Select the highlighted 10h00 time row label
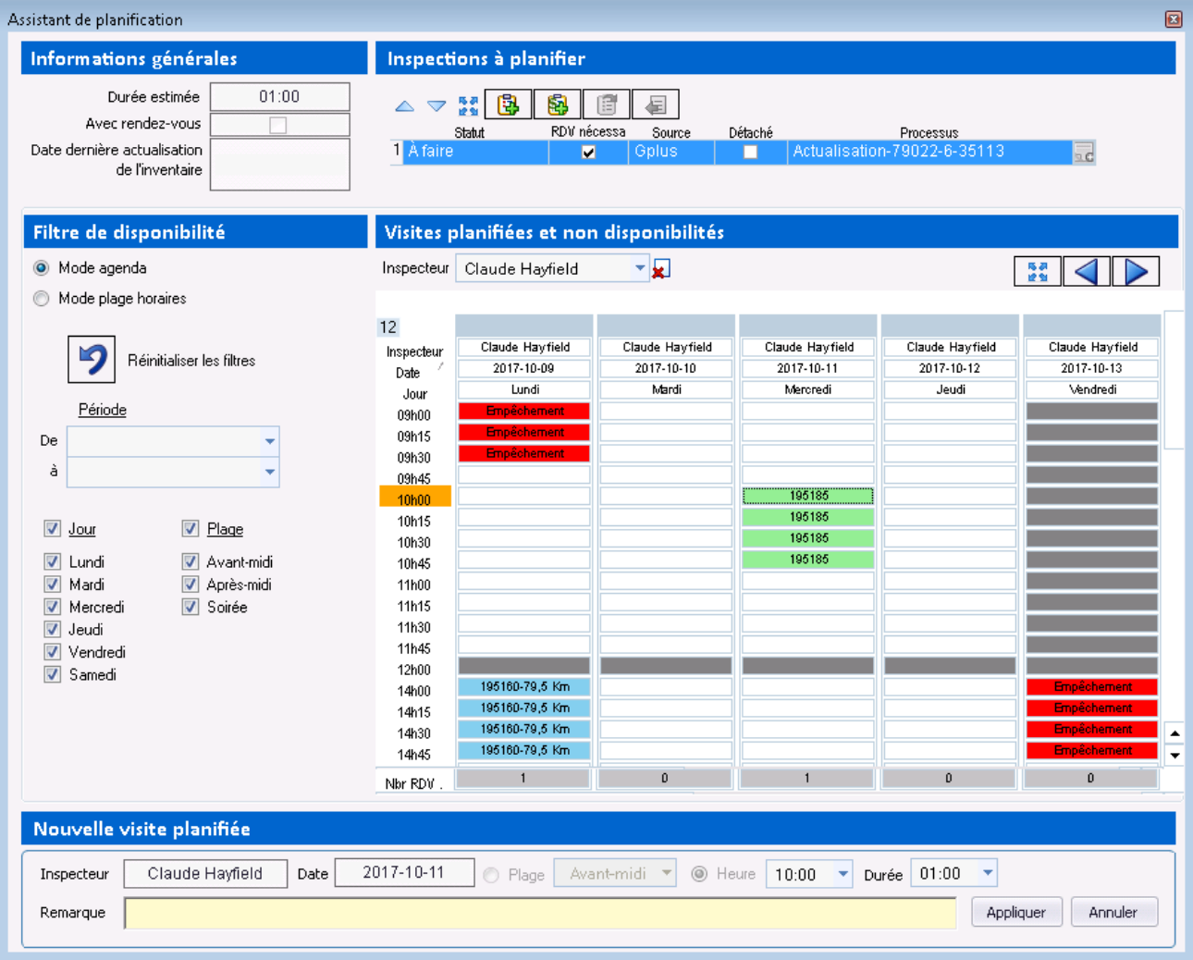The width and height of the screenshot is (1193, 960). click(414, 498)
